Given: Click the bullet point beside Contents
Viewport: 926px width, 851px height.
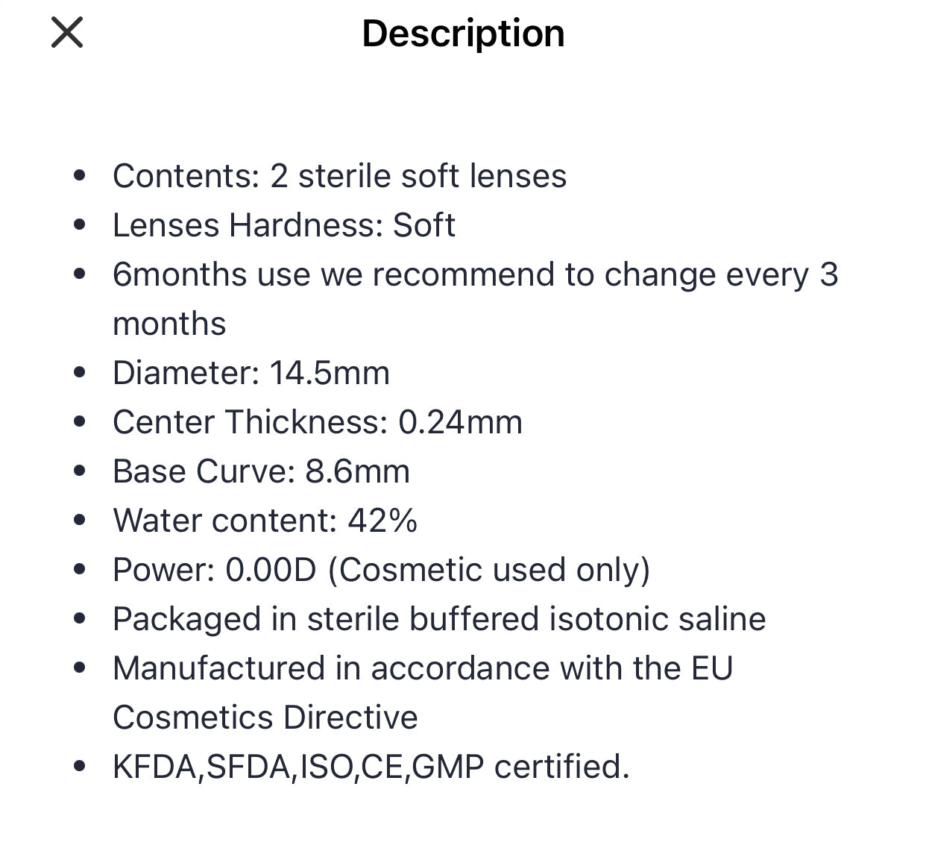Looking at the screenshot, I should point(81,177).
